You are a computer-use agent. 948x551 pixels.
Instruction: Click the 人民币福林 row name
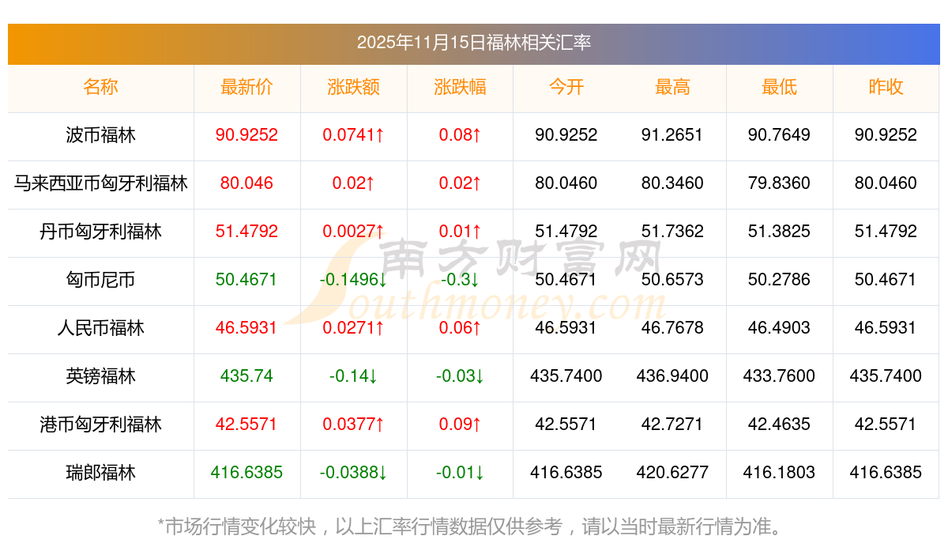point(100,328)
